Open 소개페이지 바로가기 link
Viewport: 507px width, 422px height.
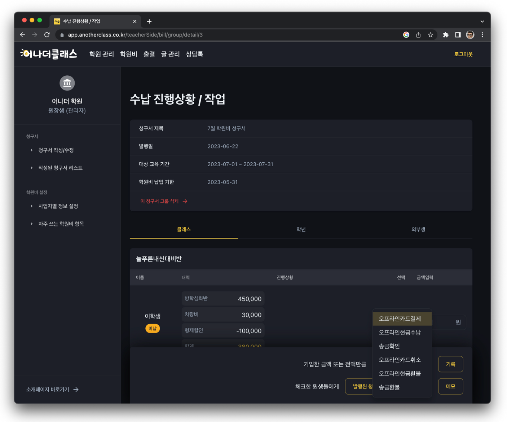coord(52,390)
